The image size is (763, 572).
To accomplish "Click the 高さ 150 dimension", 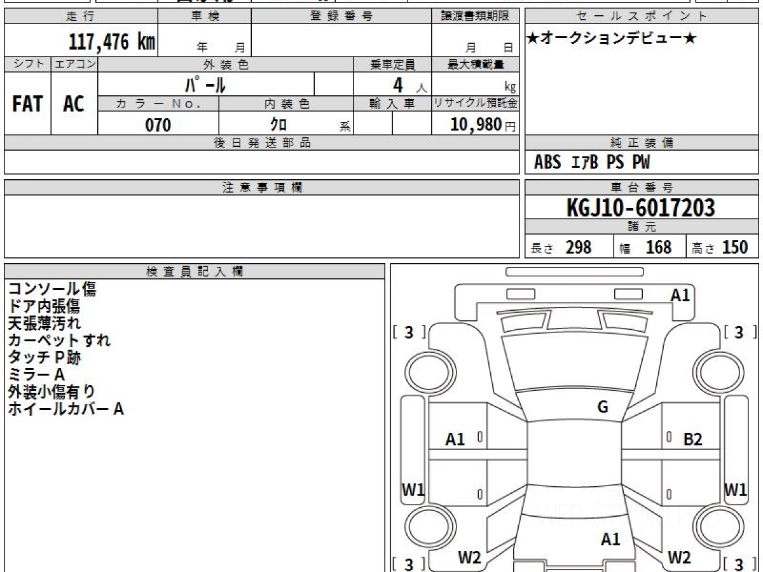I will tap(720, 247).
